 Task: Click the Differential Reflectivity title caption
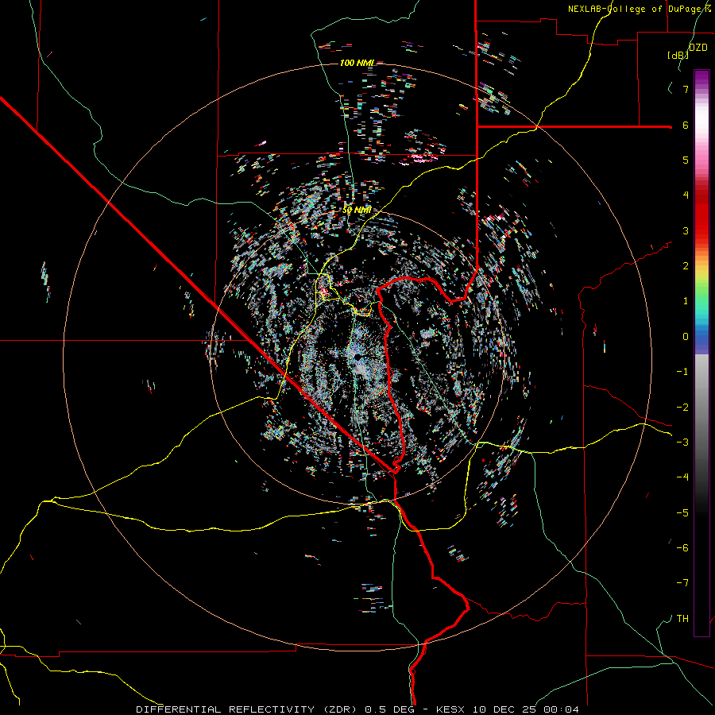point(357,709)
